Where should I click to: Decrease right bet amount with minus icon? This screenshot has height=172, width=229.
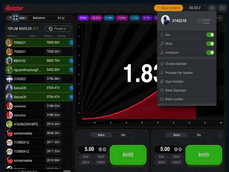tap(176, 149)
